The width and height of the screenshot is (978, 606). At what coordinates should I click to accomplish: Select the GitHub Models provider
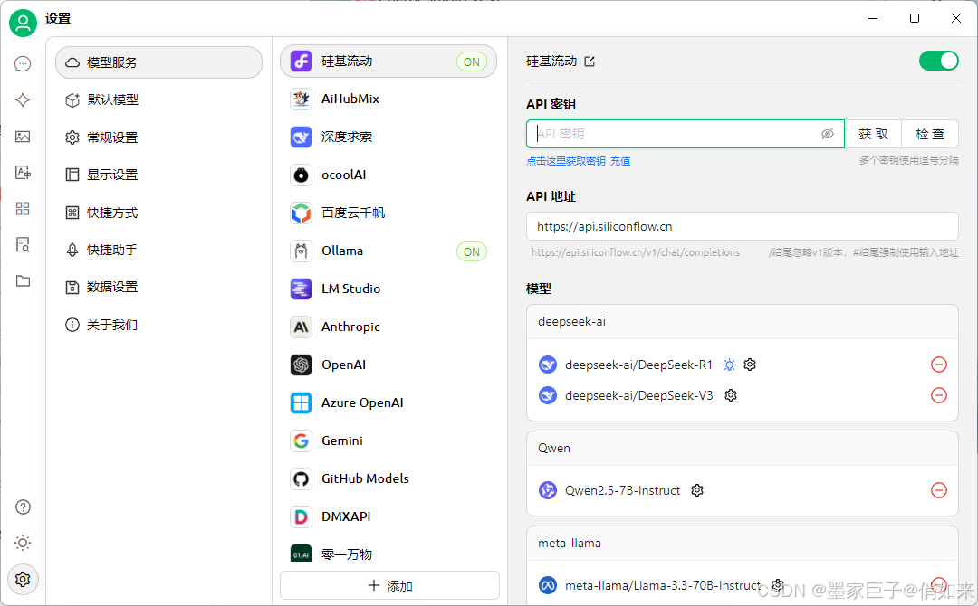click(388, 479)
